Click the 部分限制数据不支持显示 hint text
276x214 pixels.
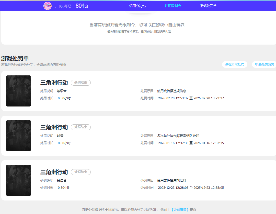[139, 32]
